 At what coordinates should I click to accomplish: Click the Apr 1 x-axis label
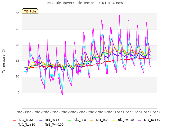pos(121,112)
